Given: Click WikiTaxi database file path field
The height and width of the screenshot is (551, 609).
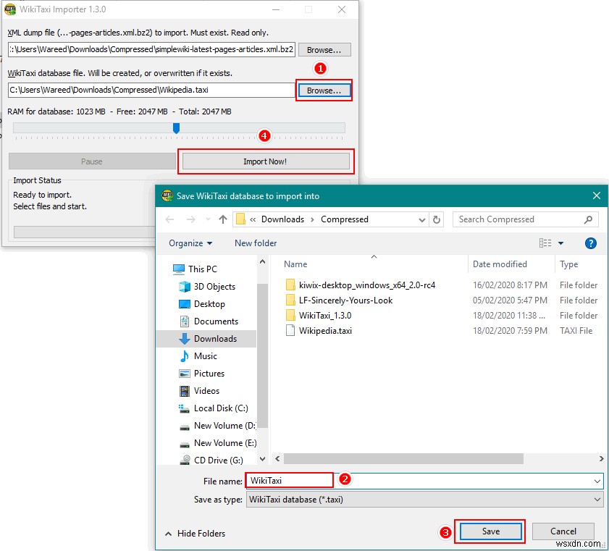Looking at the screenshot, I should click(x=151, y=90).
